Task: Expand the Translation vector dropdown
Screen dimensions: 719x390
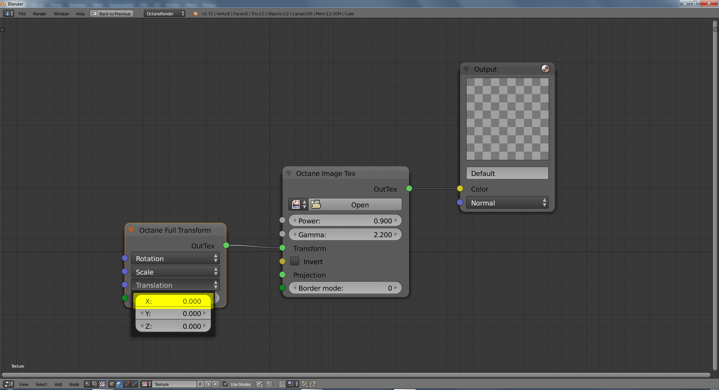Action: coord(175,285)
